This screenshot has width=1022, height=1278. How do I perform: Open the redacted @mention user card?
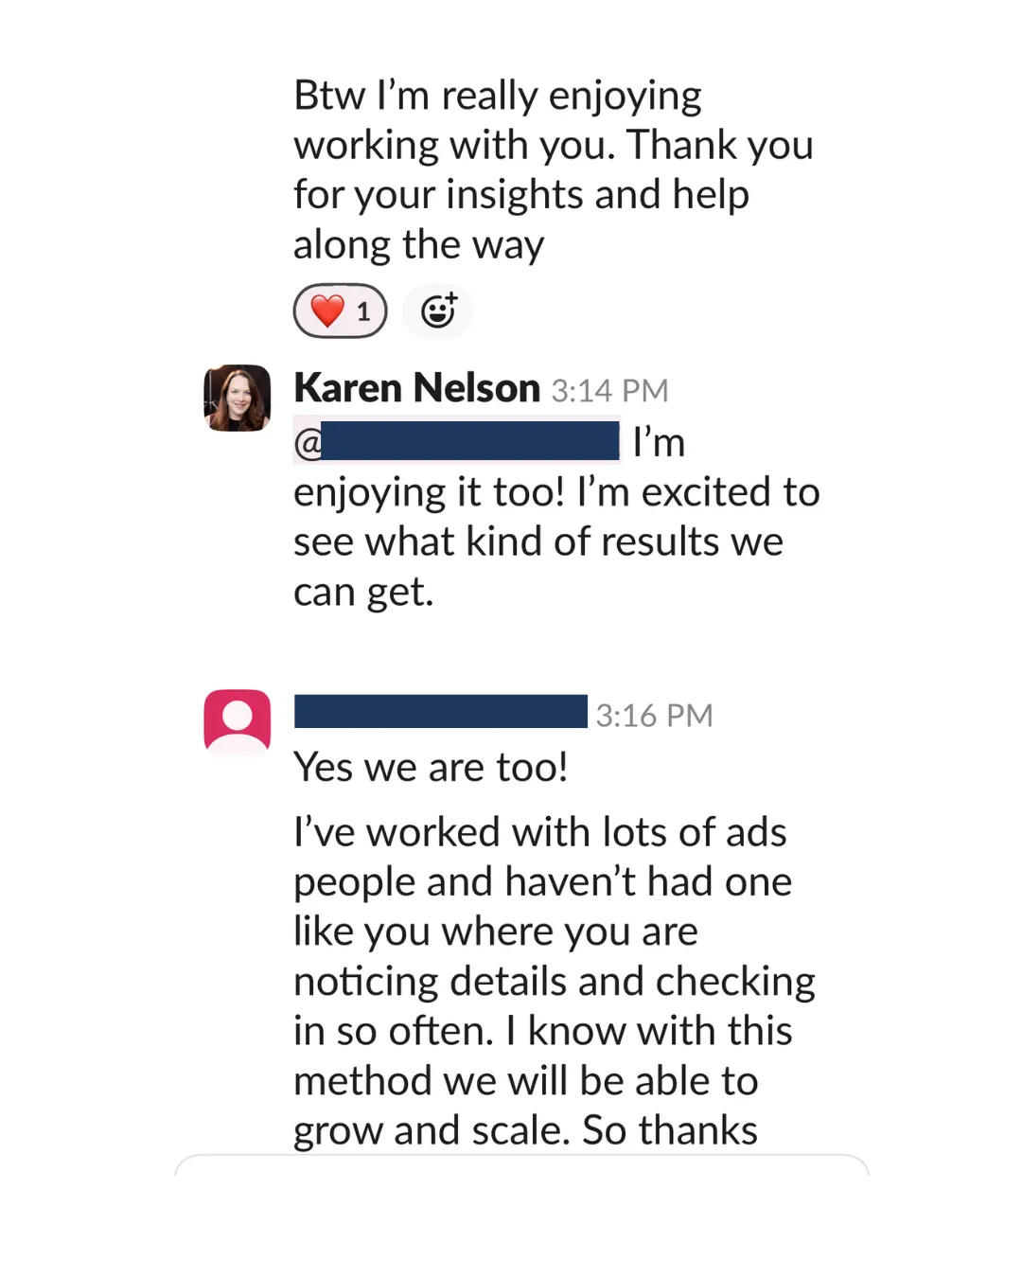(457, 440)
